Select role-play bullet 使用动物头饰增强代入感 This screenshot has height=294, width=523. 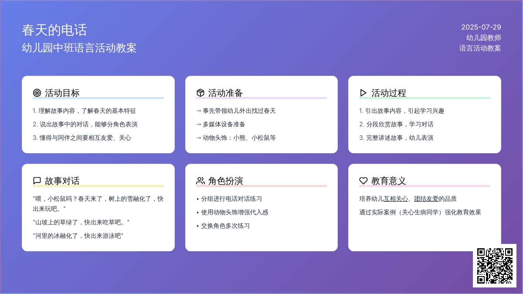tap(232, 212)
